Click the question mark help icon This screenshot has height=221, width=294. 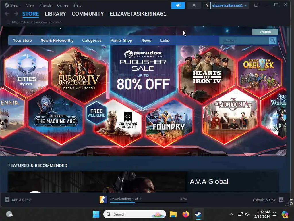coord(207,6)
